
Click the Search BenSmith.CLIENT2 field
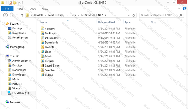(x=161, y=15)
